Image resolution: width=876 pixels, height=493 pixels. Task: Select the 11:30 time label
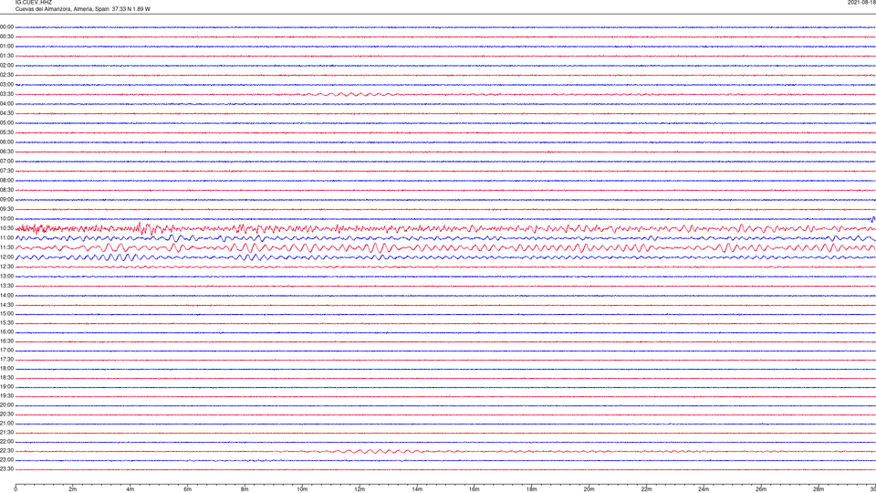point(6,247)
